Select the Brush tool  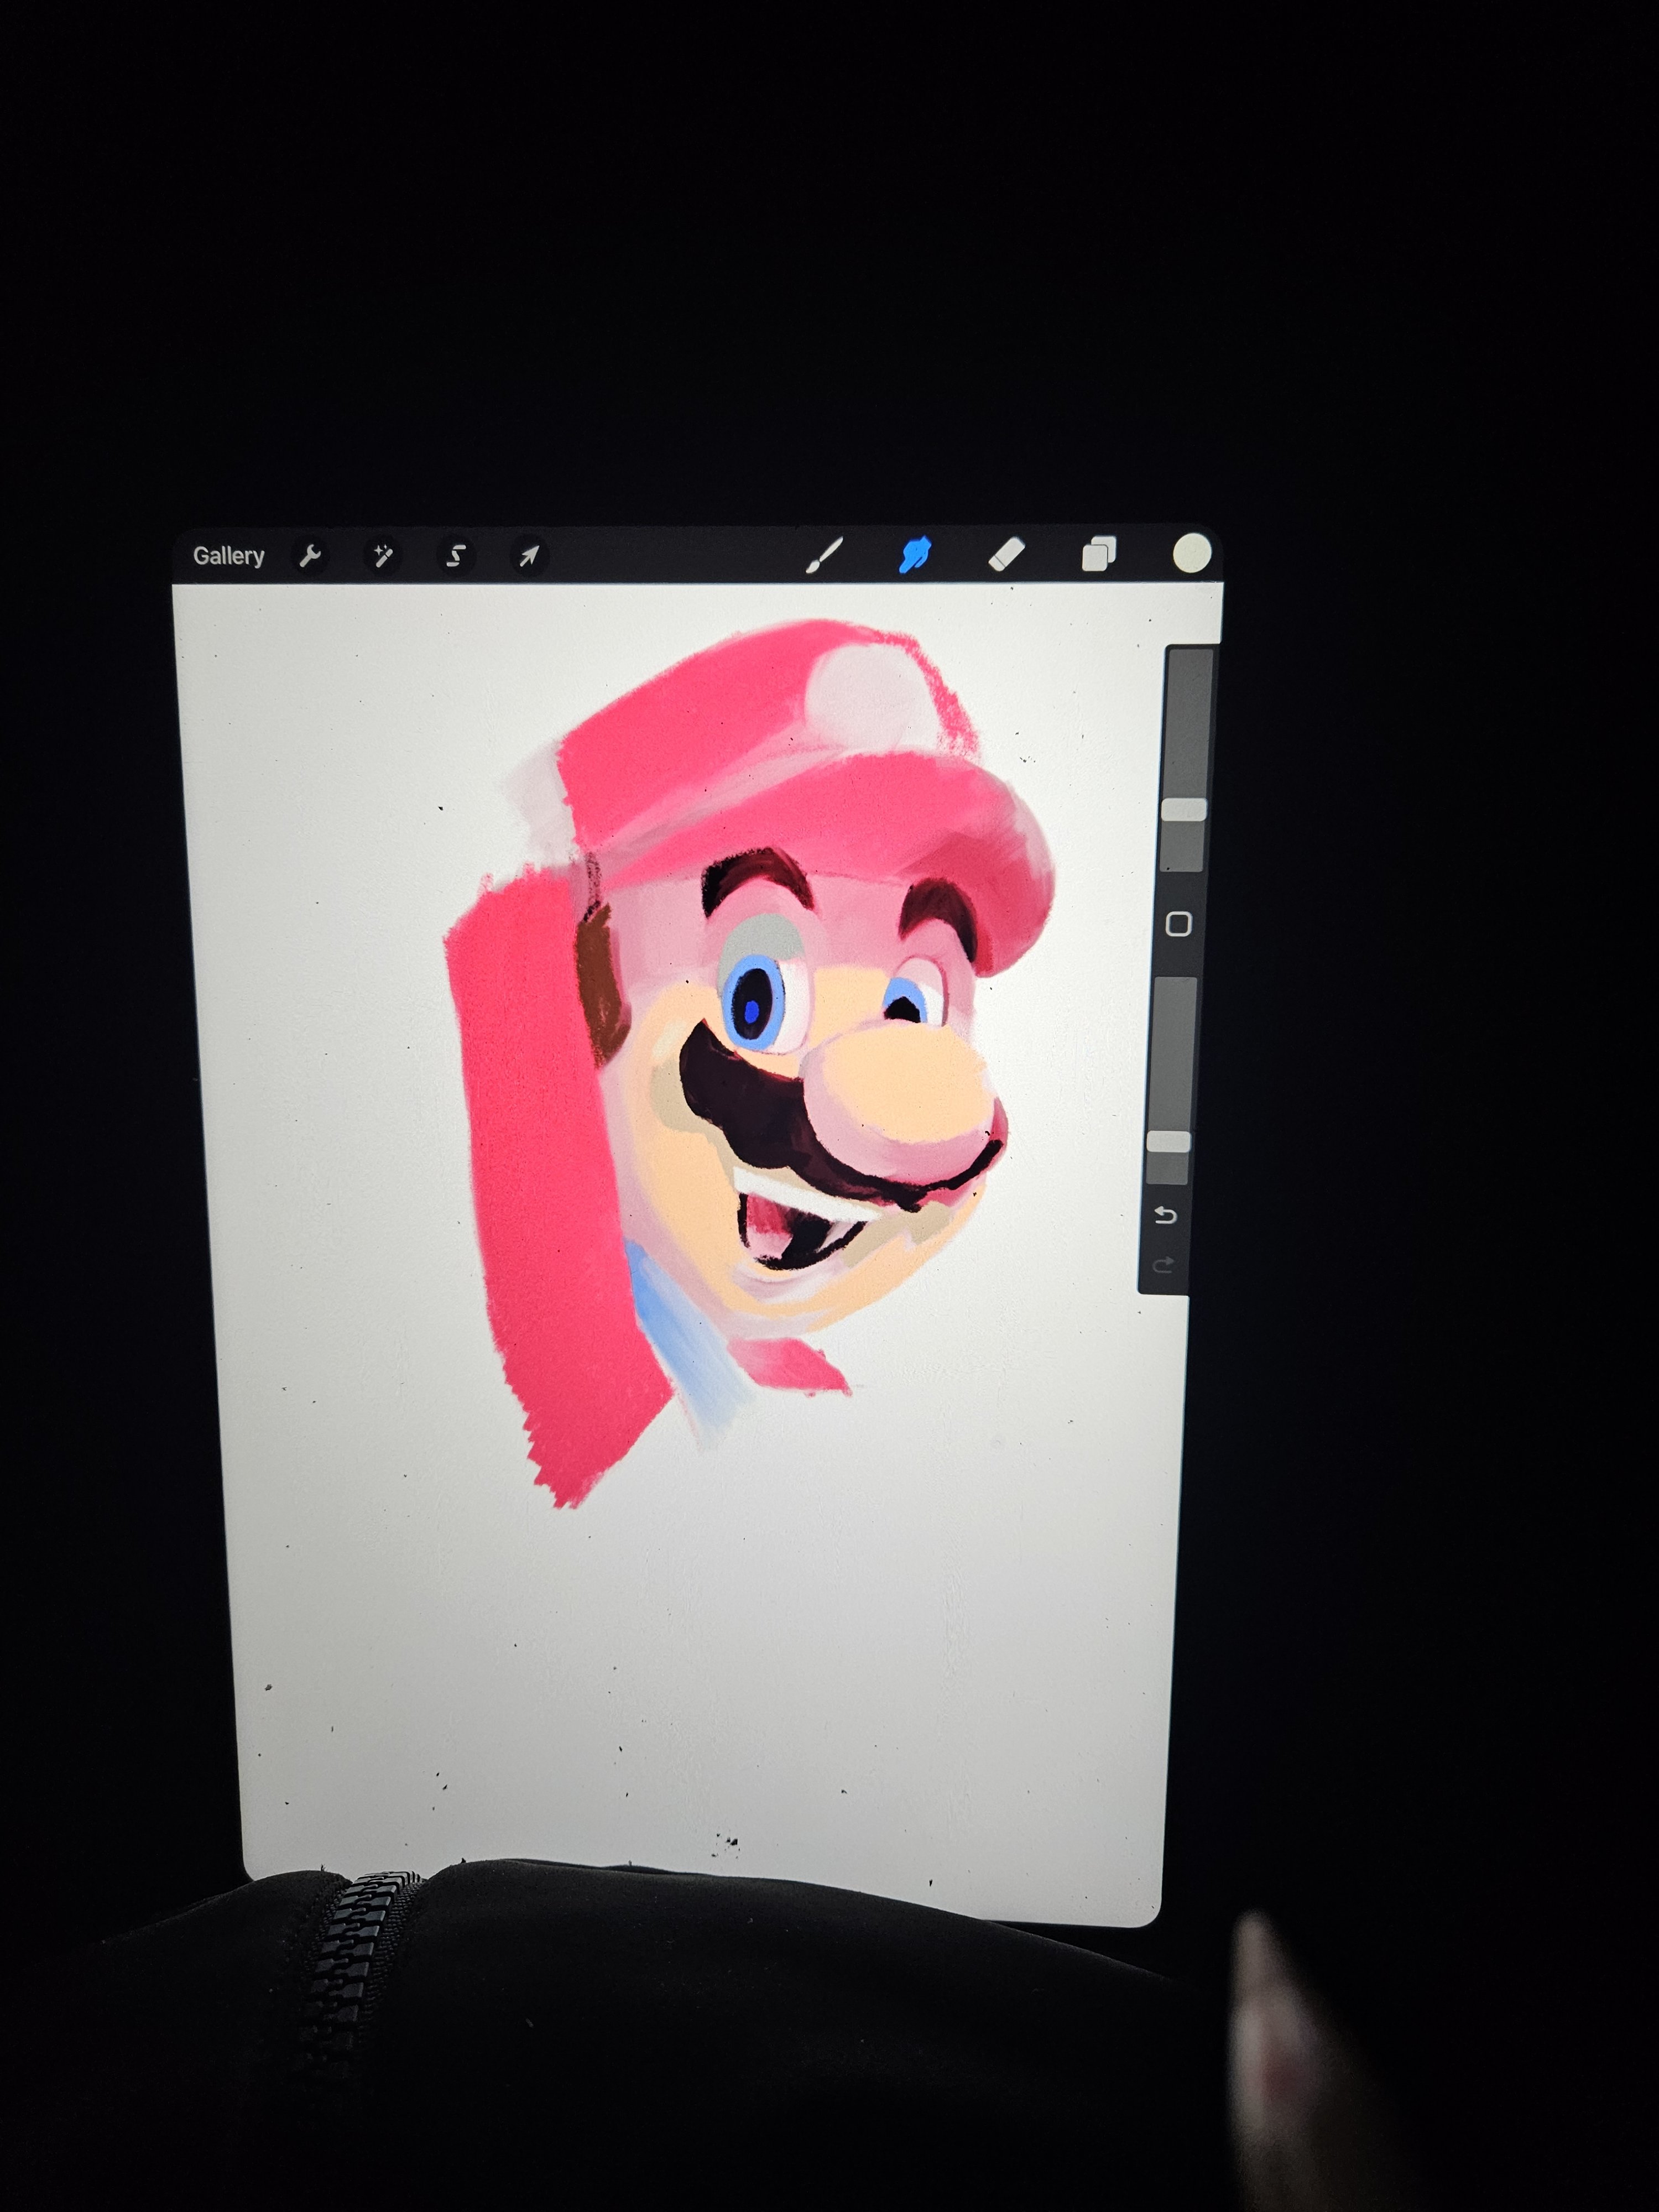point(824,555)
